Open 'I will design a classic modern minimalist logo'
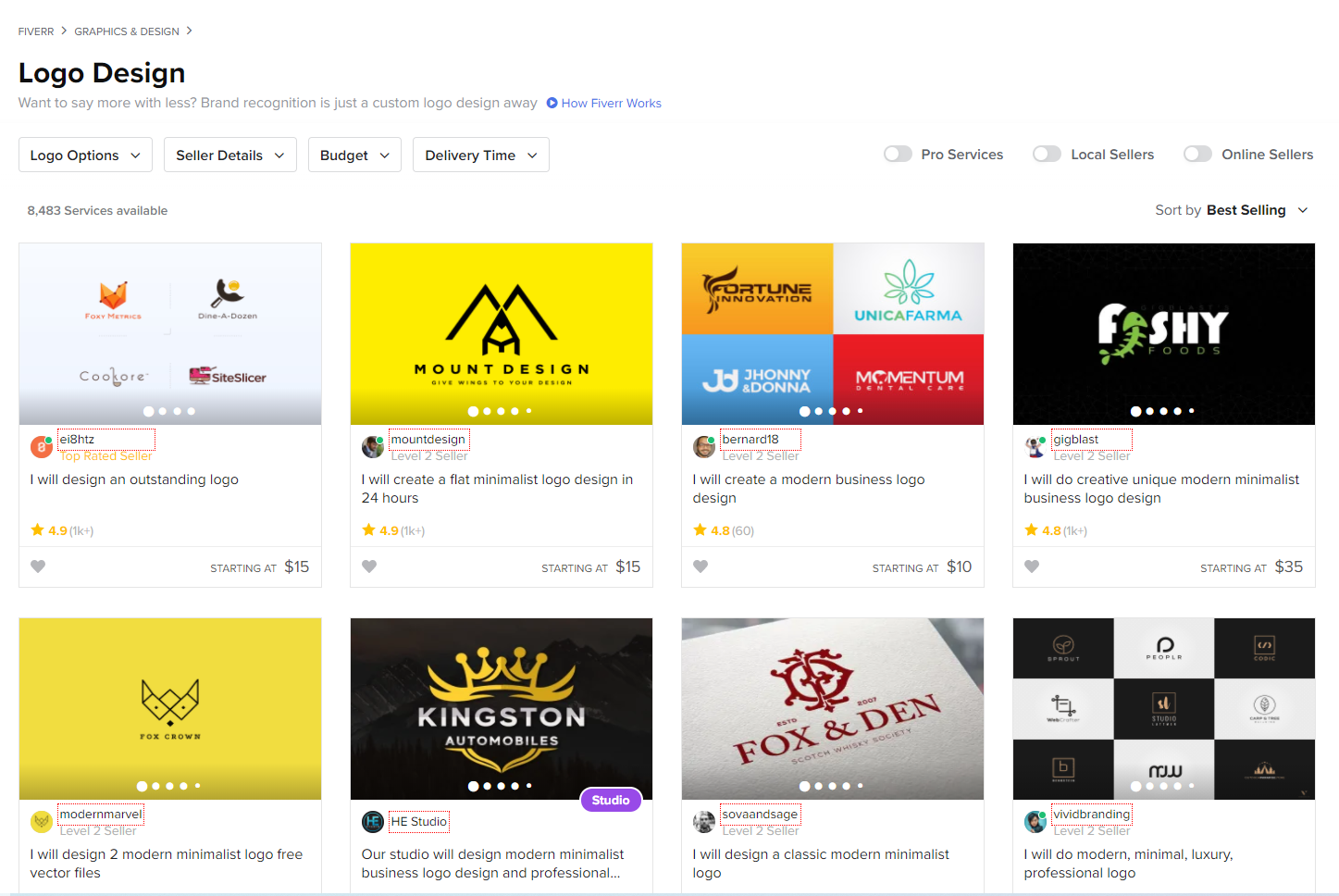This screenshot has width=1339, height=896. click(821, 864)
